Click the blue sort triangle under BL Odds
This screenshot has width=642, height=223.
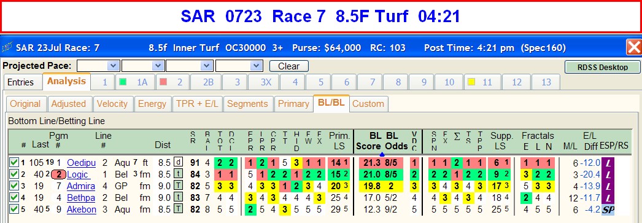tap(382, 155)
